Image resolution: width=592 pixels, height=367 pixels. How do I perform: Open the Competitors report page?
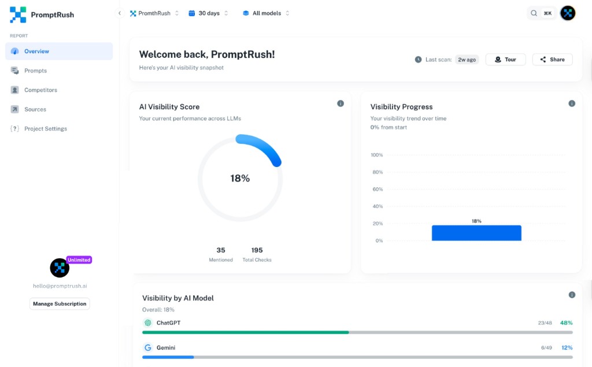[40, 90]
